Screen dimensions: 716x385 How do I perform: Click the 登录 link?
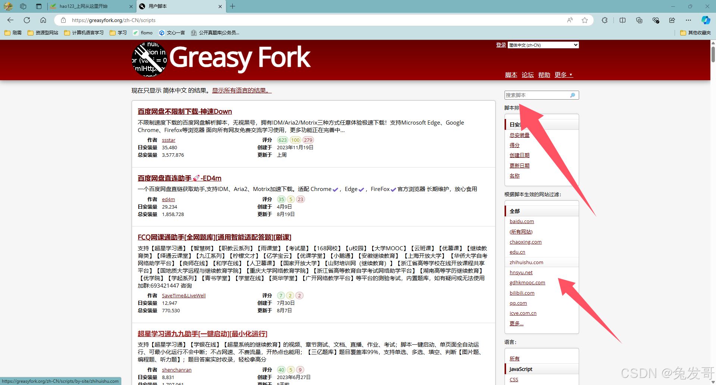tap(501, 45)
